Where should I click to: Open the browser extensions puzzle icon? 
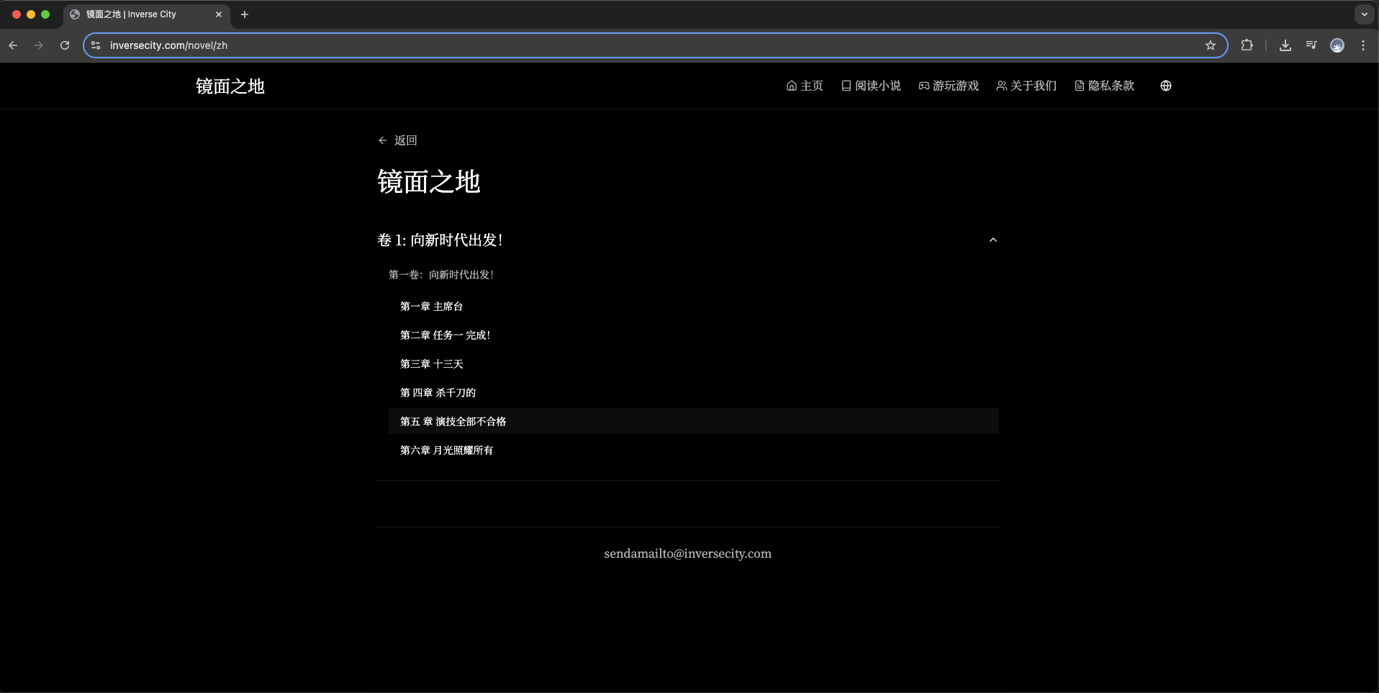(1247, 45)
